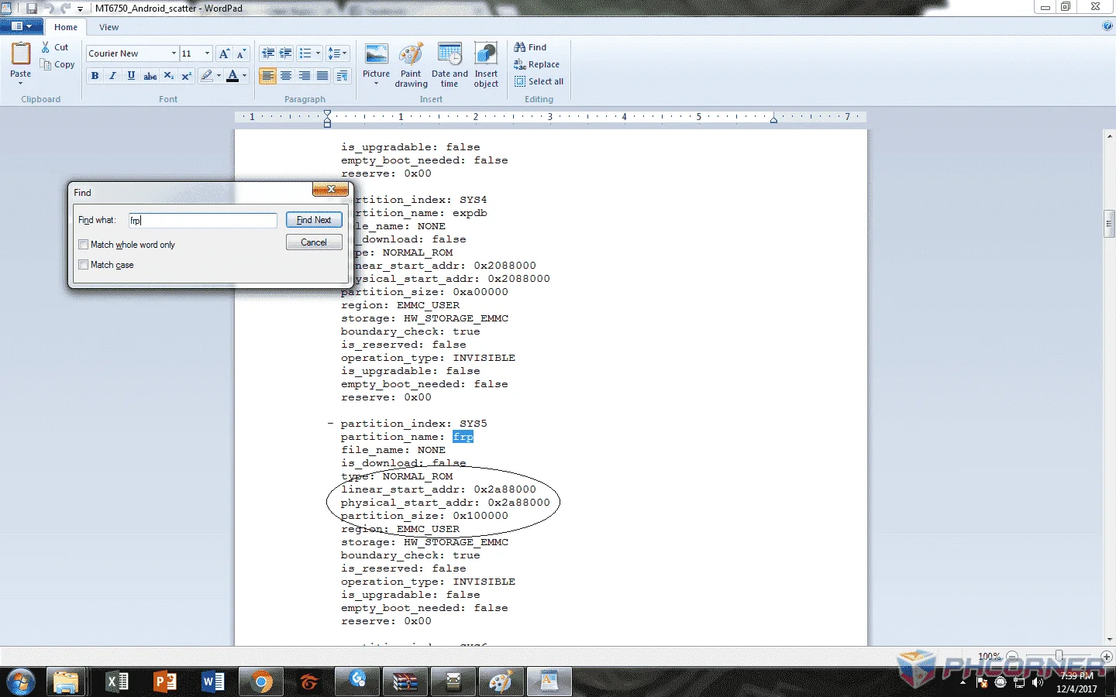The image size is (1116, 697).
Task: Expand the text highlight color dropdown arrow
Action: [x=219, y=76]
